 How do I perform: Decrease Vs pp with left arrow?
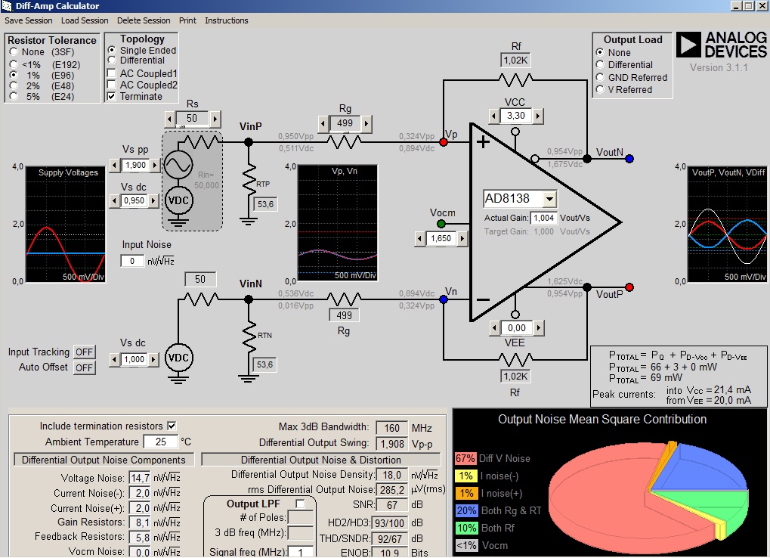[x=114, y=165]
